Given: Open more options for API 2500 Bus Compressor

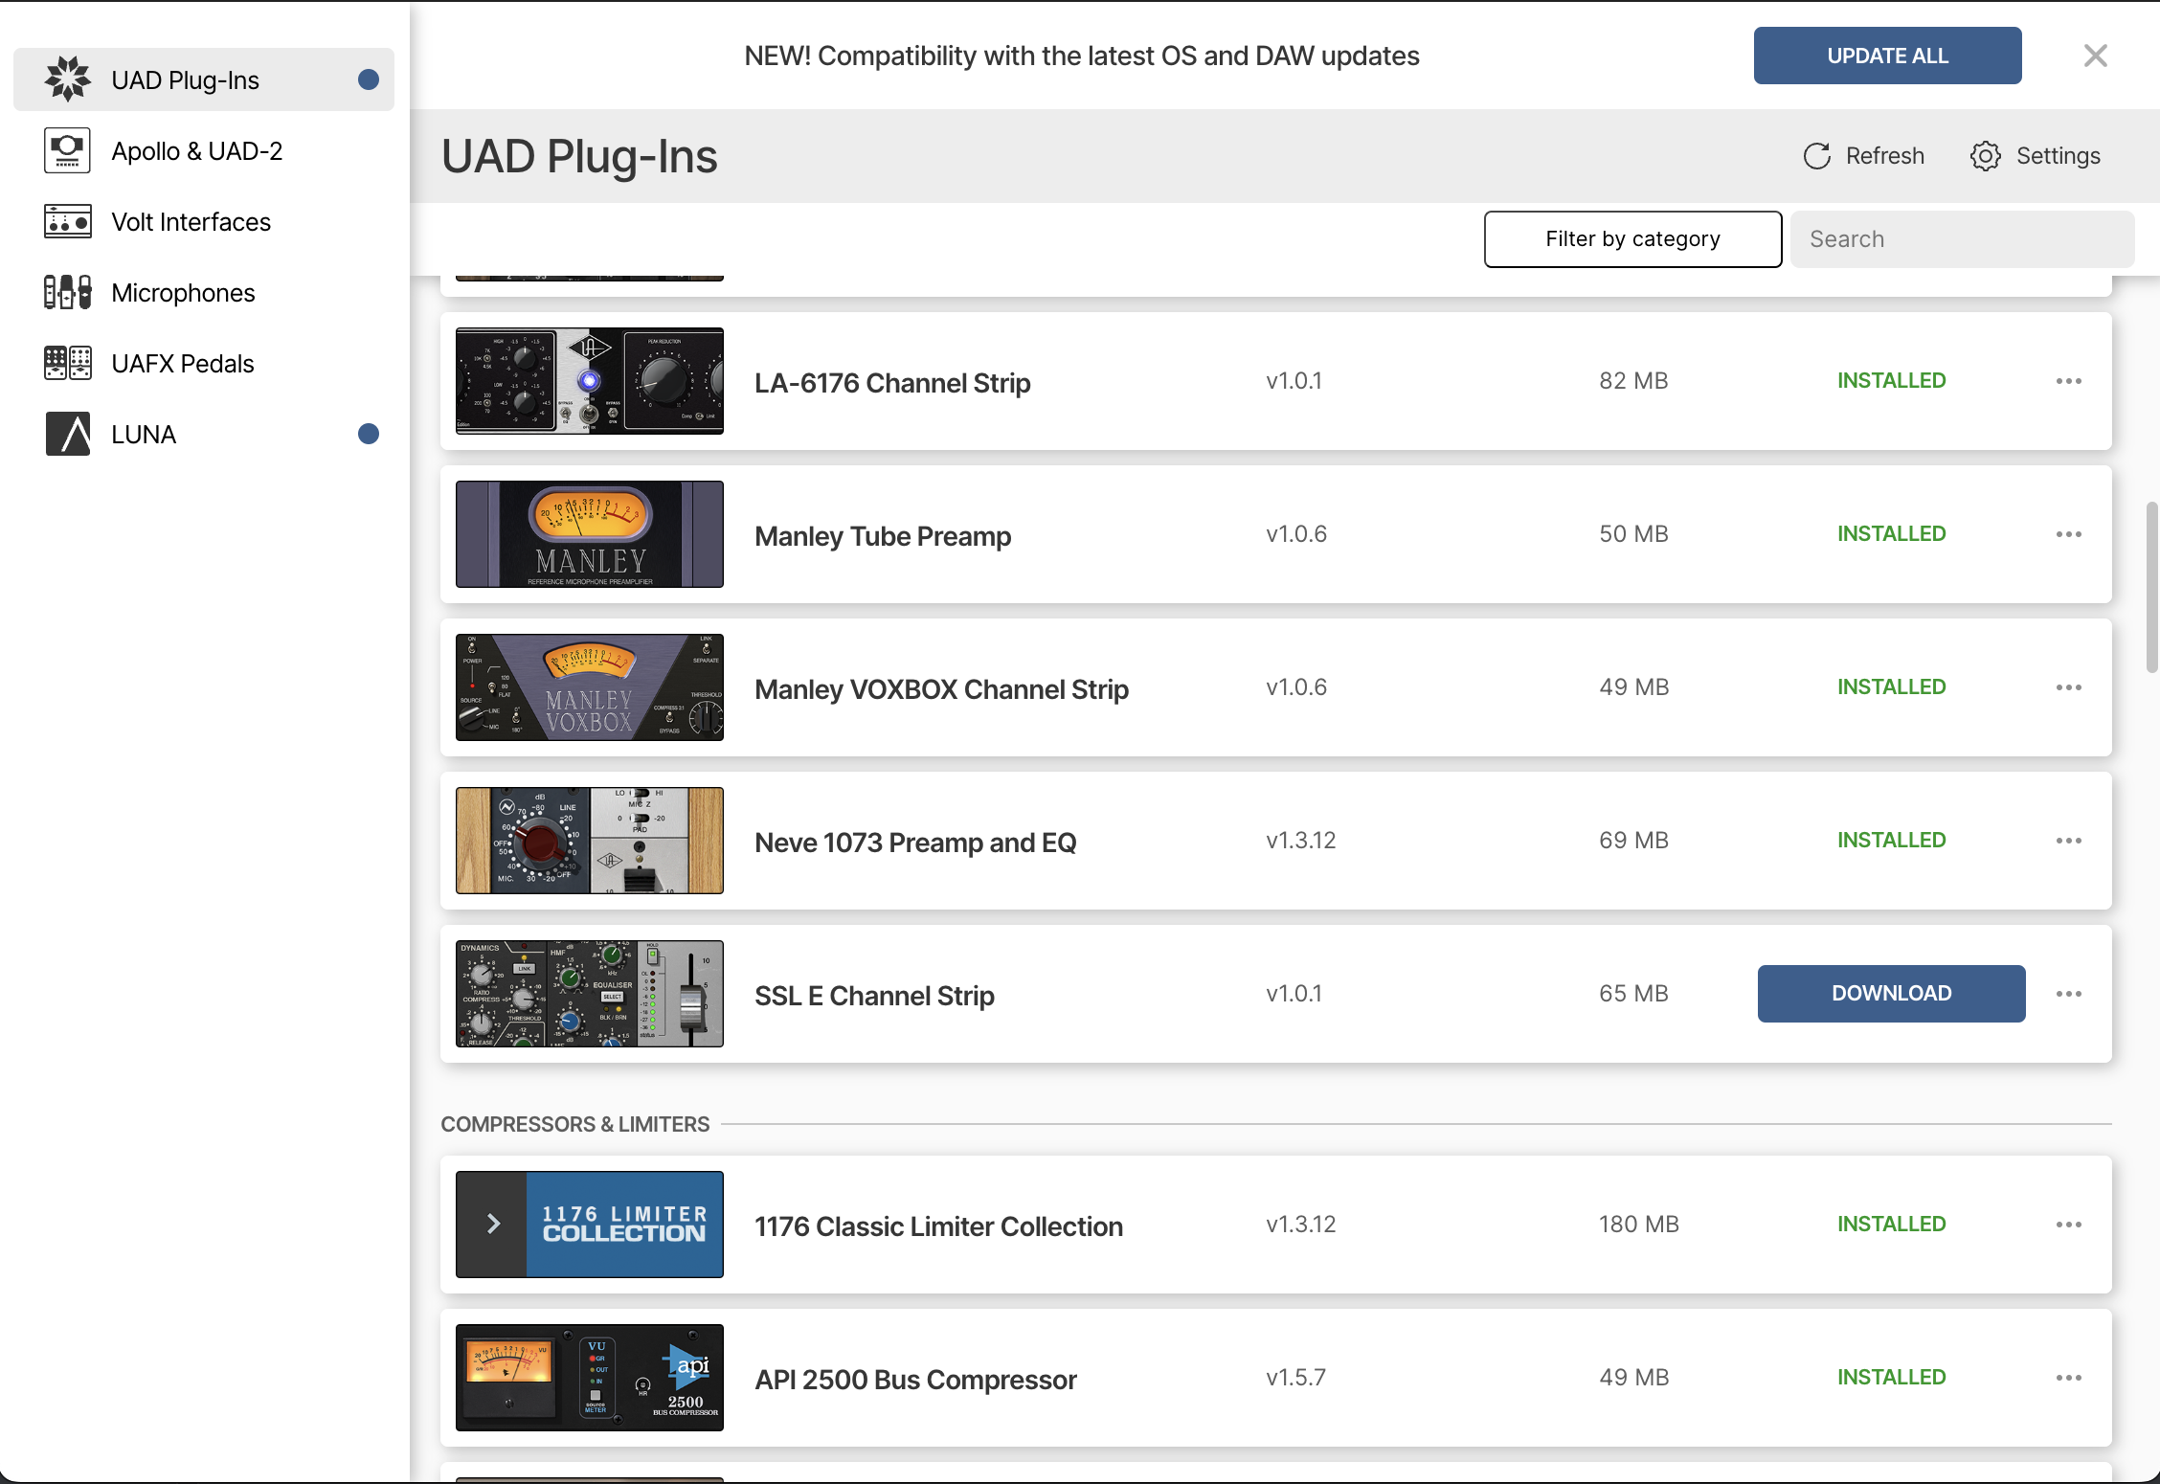Looking at the screenshot, I should point(2068,1378).
